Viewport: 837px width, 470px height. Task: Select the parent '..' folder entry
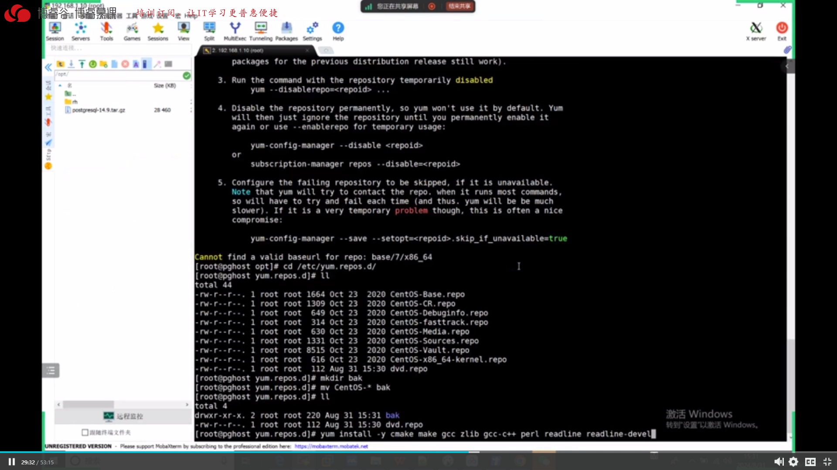70,94
